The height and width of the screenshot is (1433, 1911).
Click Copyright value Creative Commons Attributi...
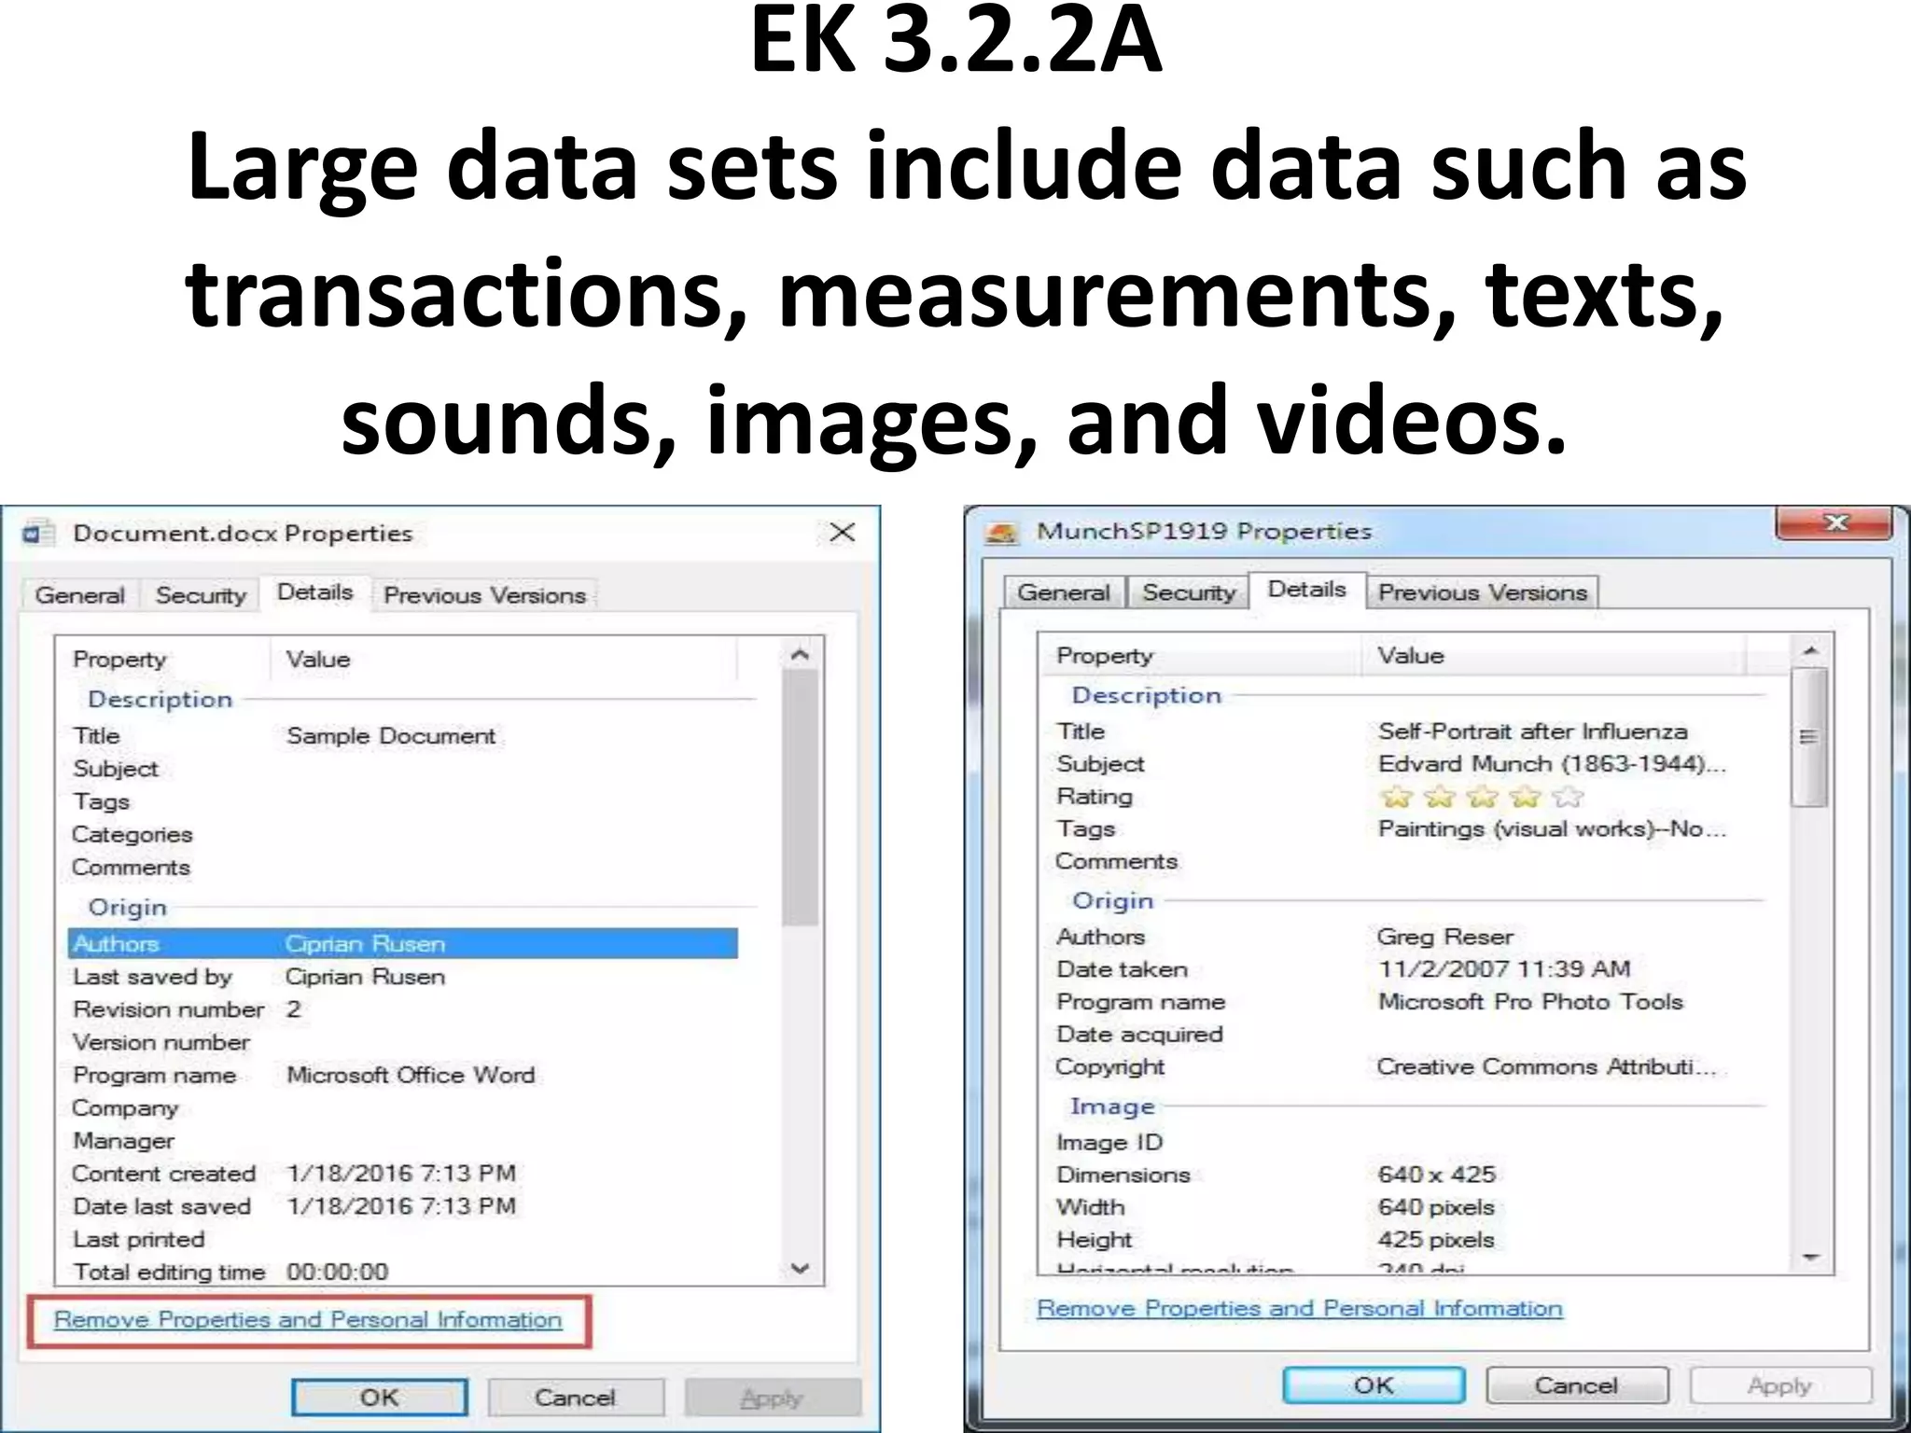pos(1546,1066)
